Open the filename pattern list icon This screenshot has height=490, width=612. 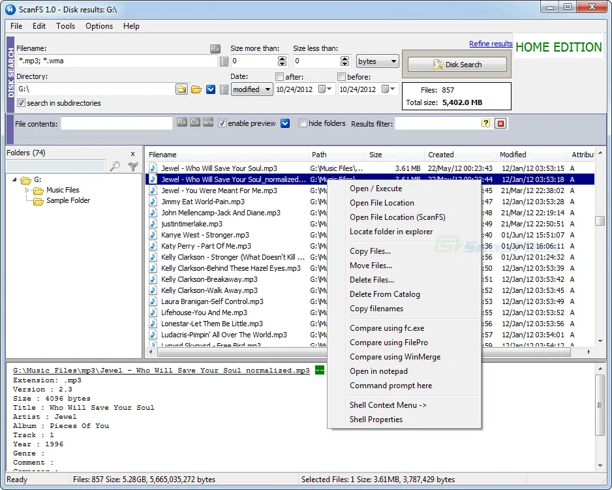224,61
